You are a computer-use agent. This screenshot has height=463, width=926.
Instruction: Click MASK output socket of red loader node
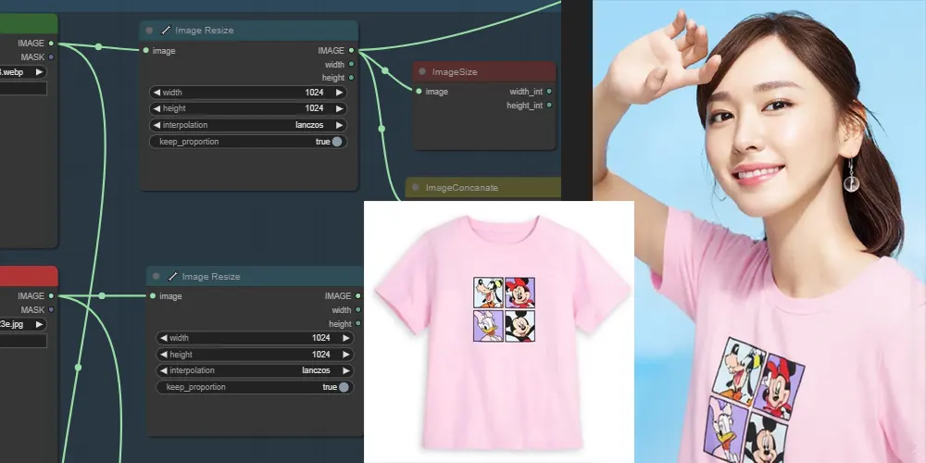coord(51,309)
